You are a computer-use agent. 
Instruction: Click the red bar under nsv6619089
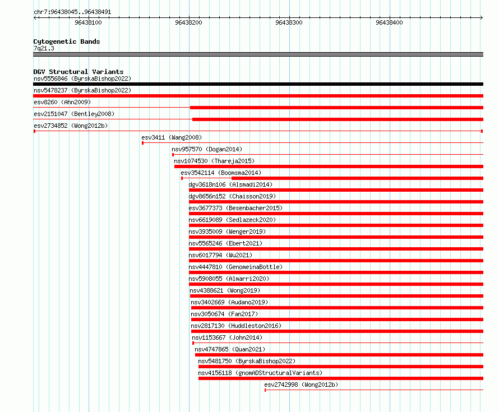pyautogui.click(x=336, y=225)
